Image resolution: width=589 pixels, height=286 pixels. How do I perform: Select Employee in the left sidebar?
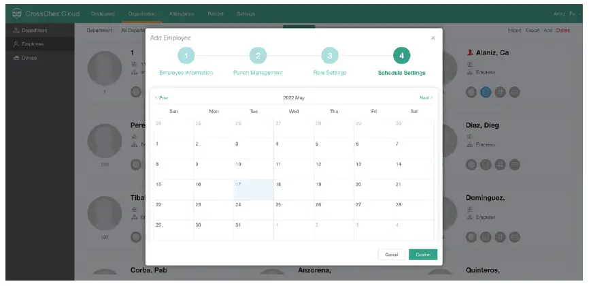point(40,44)
